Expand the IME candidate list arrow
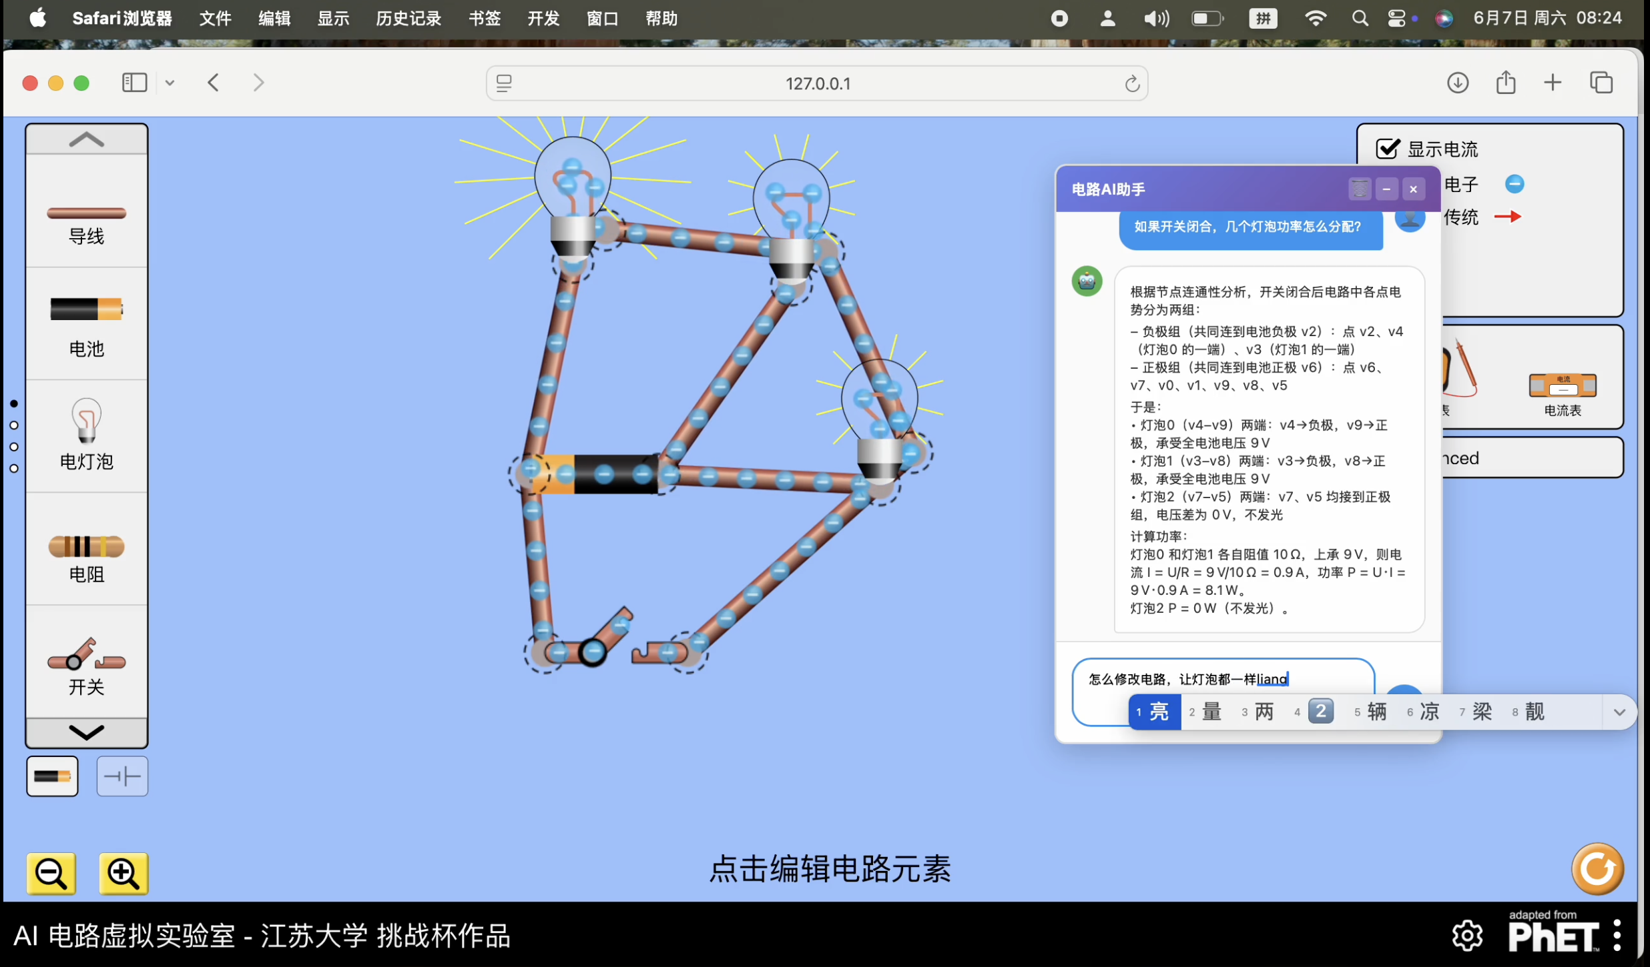 1619,712
